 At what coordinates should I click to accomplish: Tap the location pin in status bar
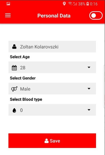coord(64,4)
